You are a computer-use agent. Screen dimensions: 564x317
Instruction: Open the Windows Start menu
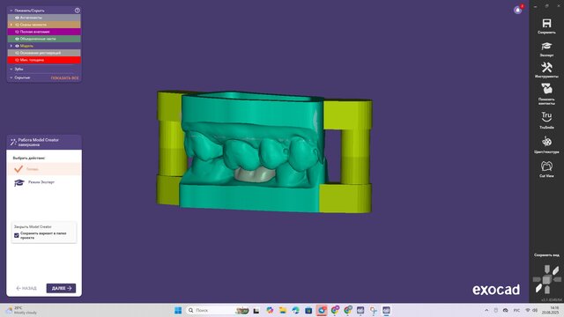[x=178, y=310]
